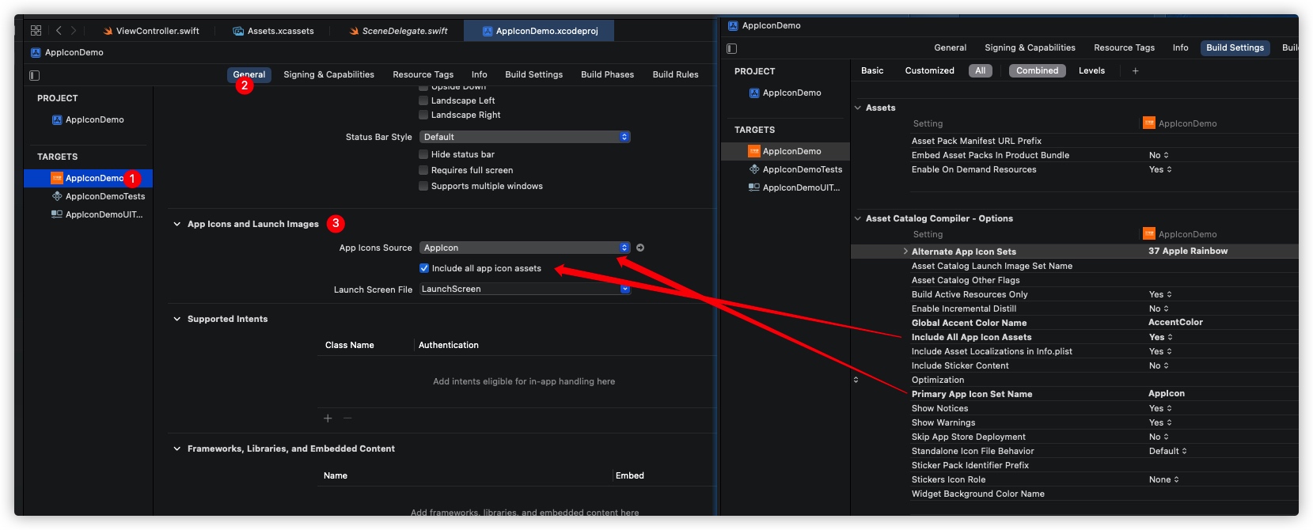Image resolution: width=1313 pixels, height=530 pixels.
Task: Open ViewController.swift tab
Action: [151, 32]
